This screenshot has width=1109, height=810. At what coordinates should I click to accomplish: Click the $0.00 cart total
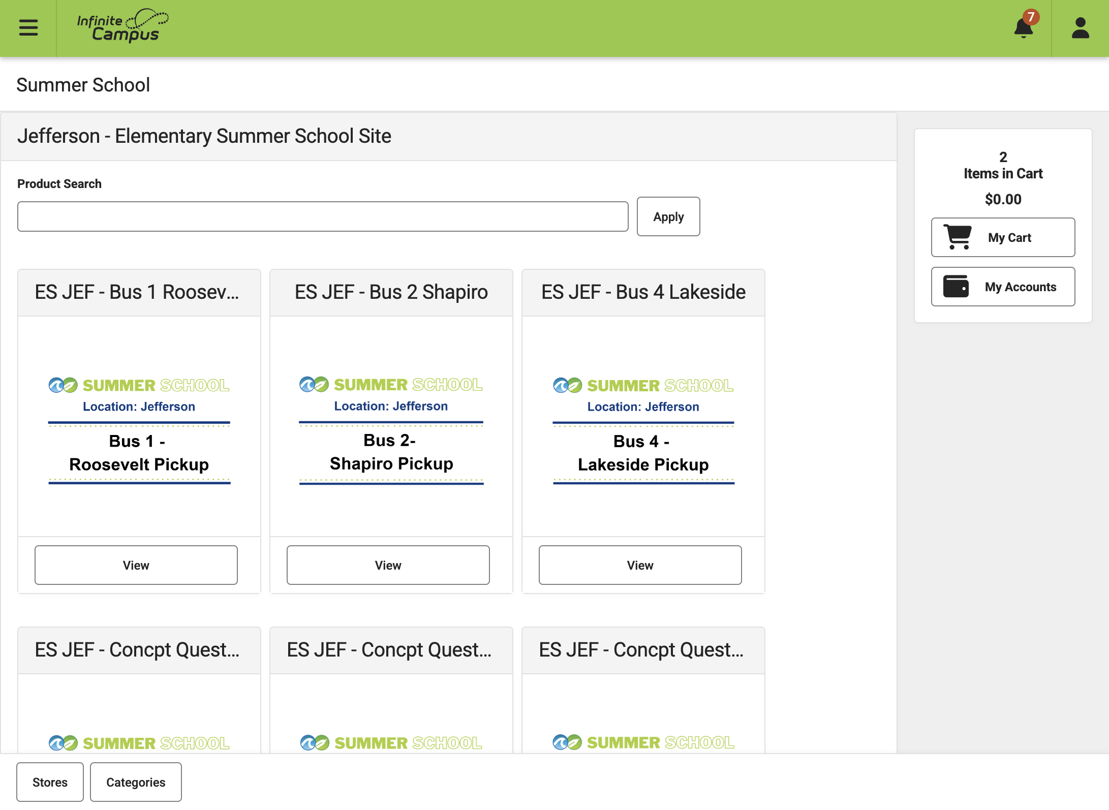1003,199
